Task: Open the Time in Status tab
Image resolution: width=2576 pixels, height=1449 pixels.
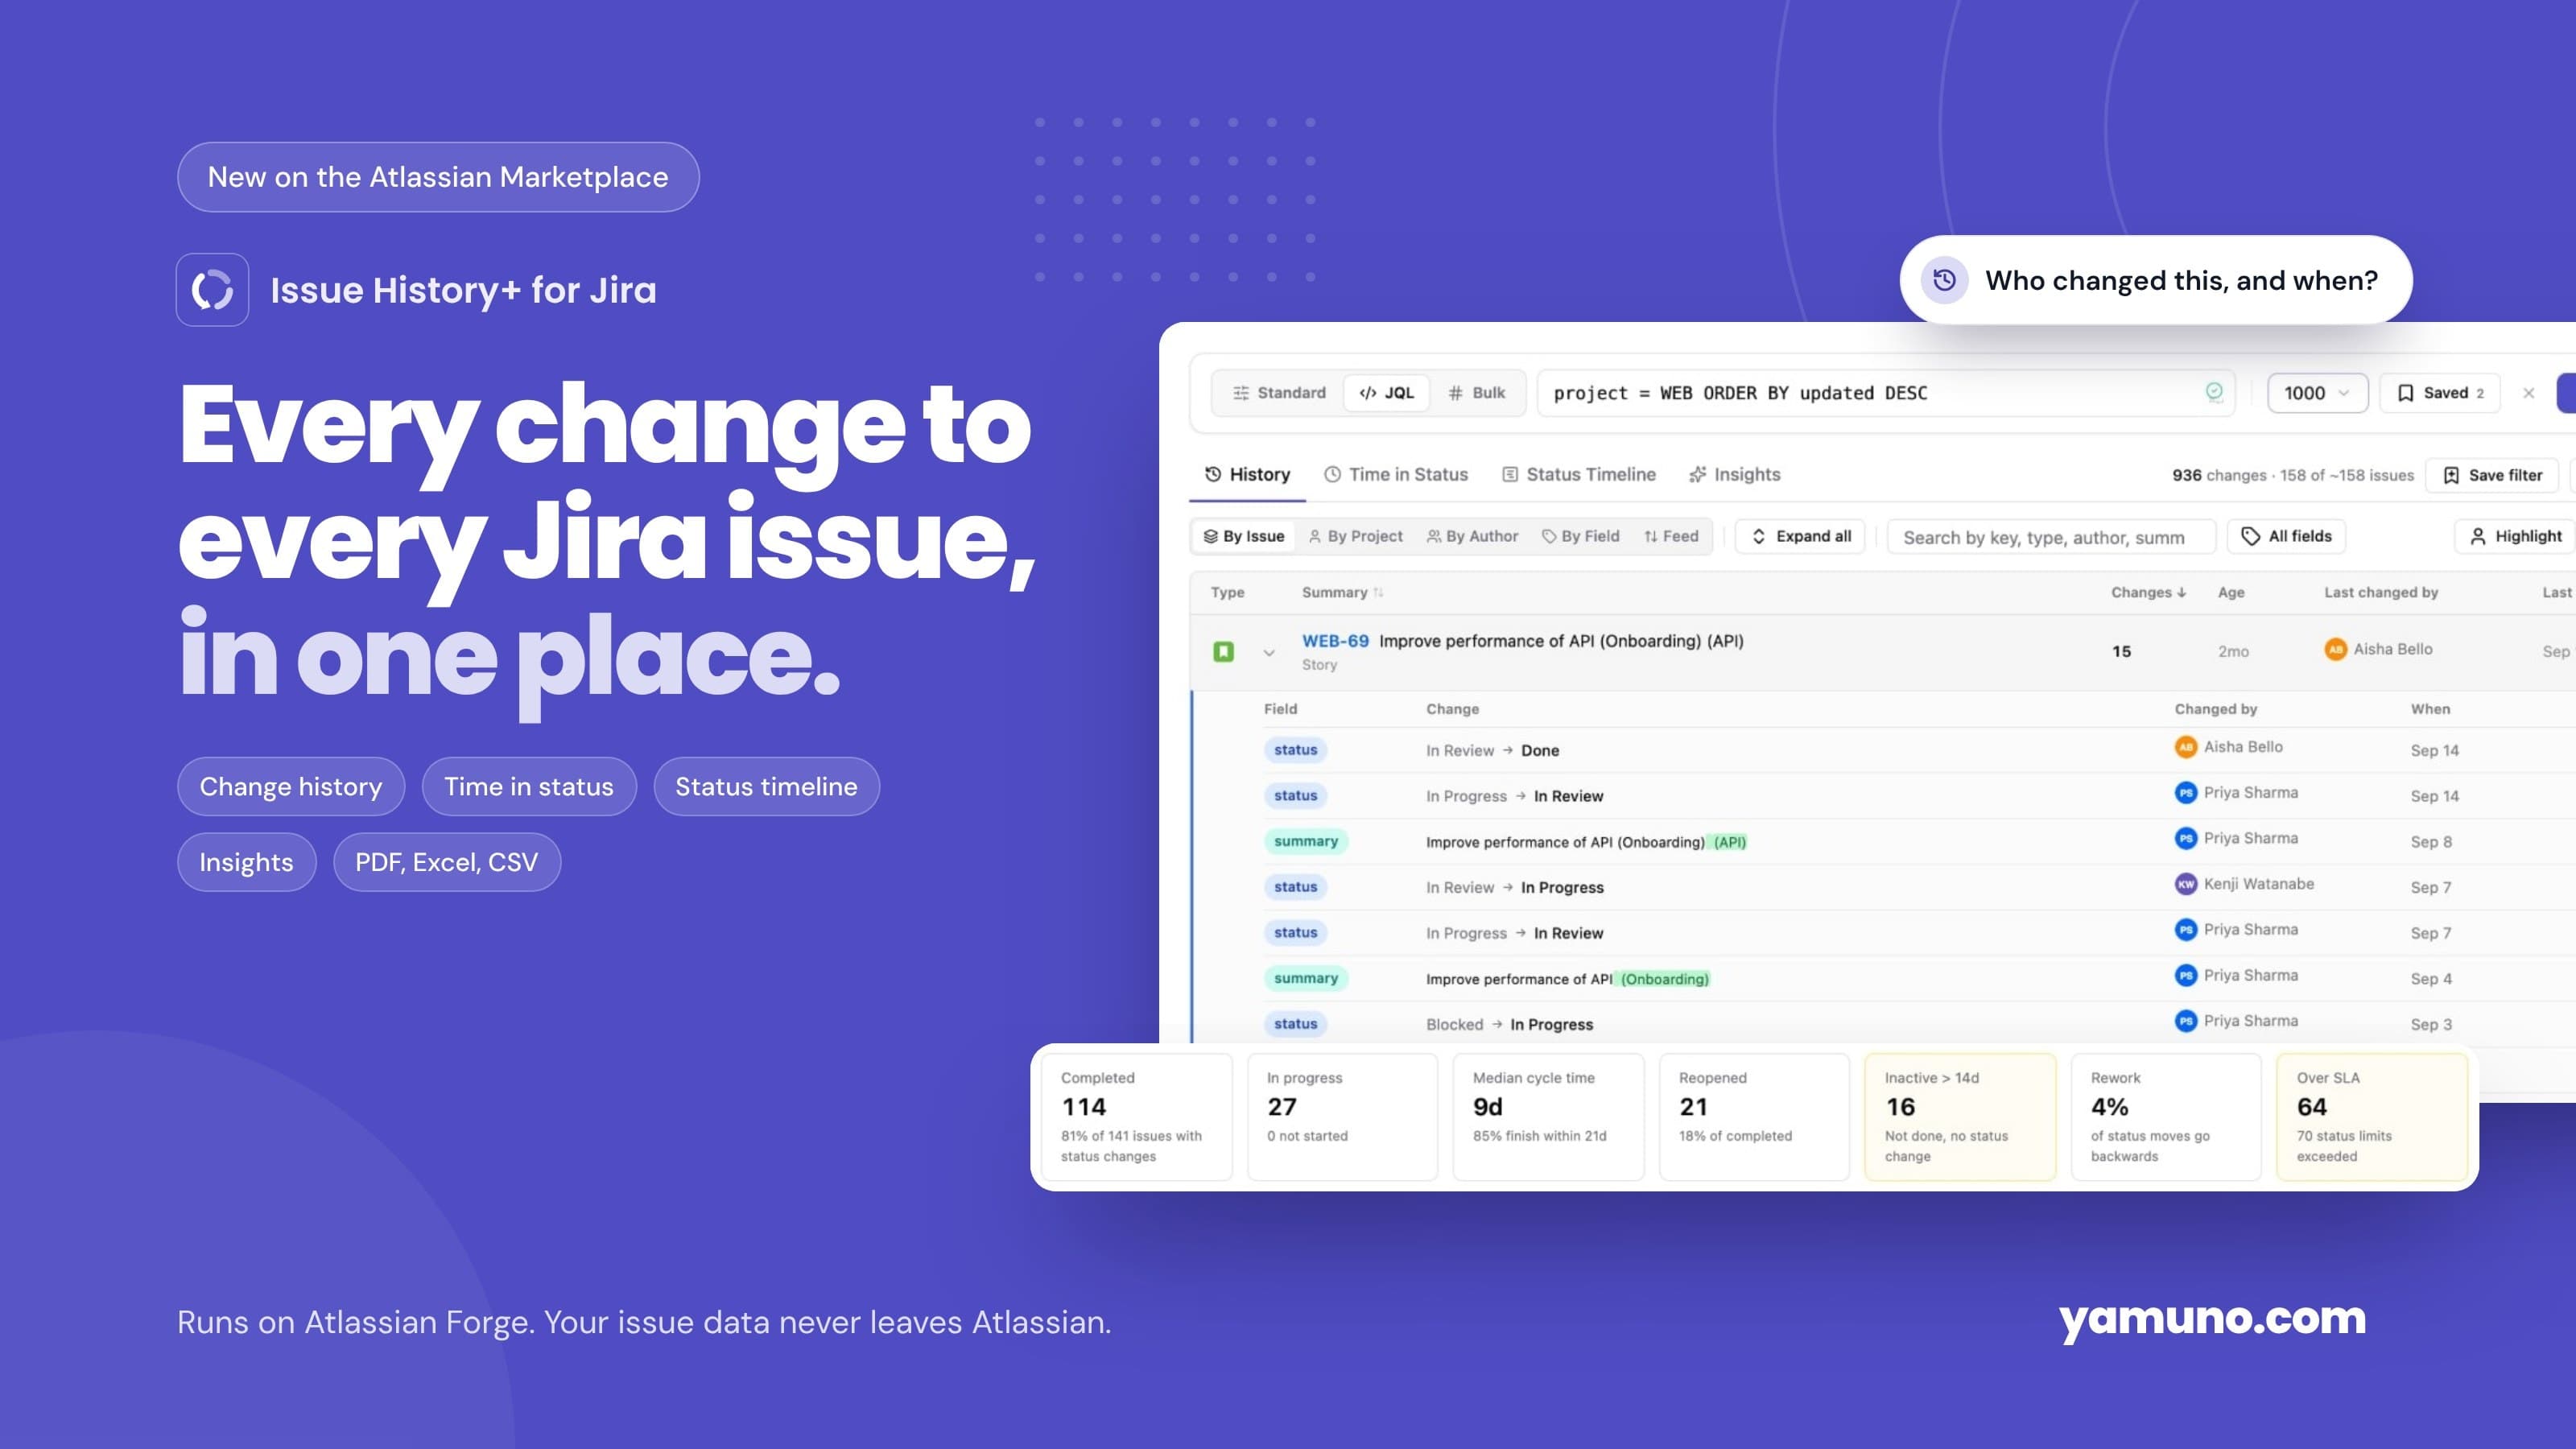Action: (x=1396, y=475)
